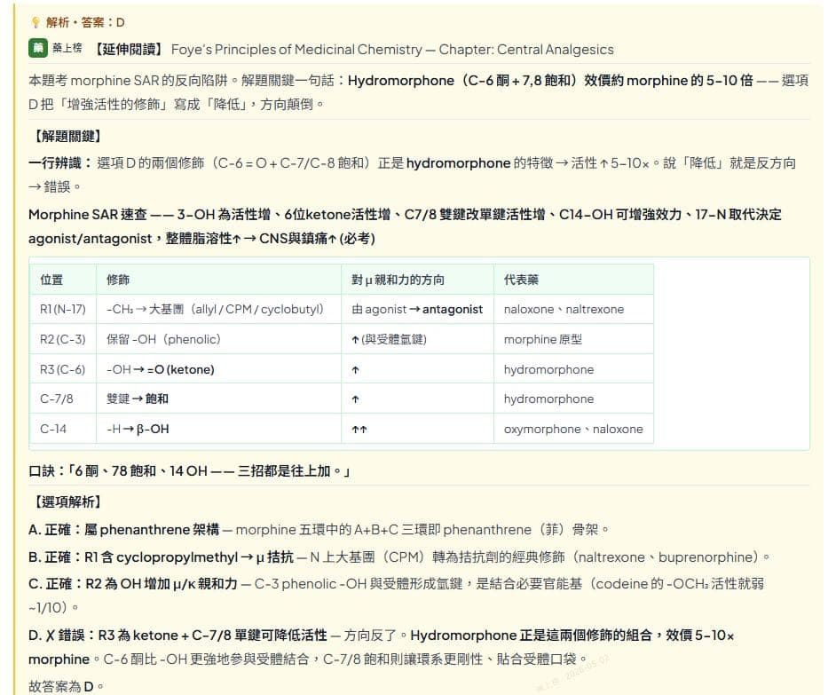Select the 位置 table column header
Viewport: 836px width, 695px height.
(51, 280)
